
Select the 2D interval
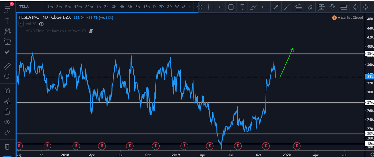pyautogui.click(x=161, y=7)
